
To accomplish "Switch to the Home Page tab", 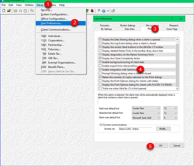I will (172, 29).
